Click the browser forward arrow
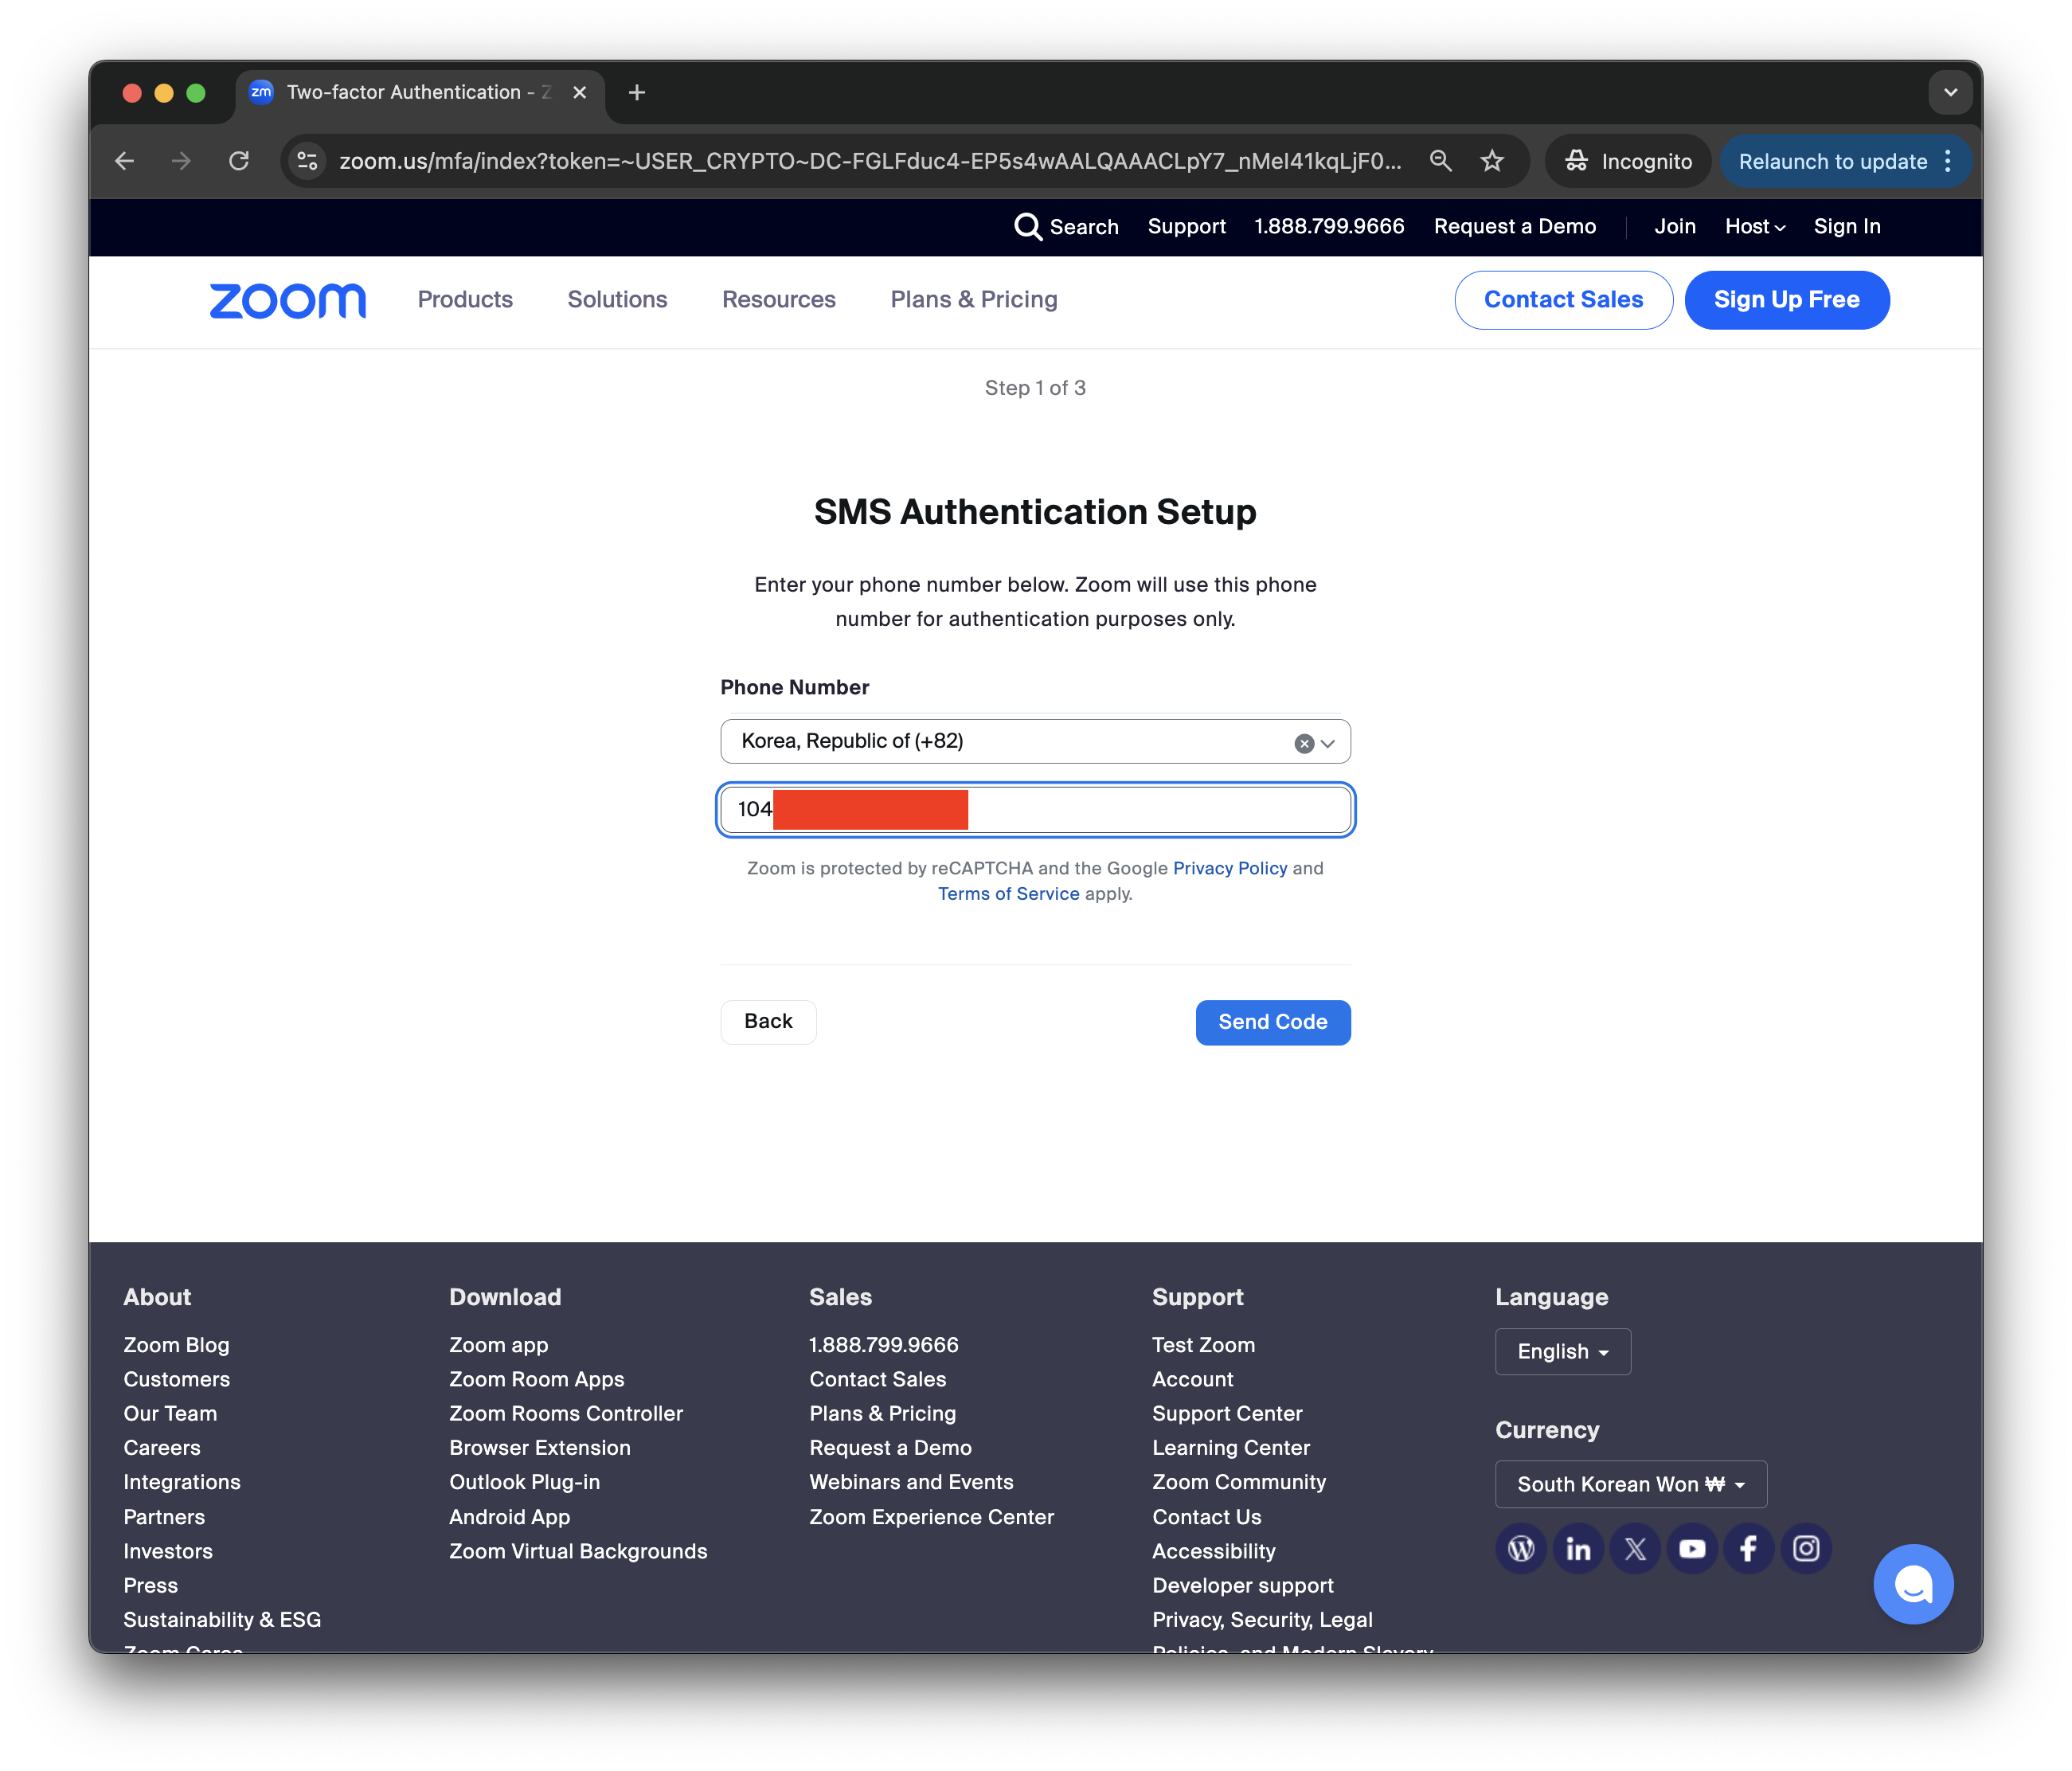2072x1771 pixels. pyautogui.click(x=181, y=161)
